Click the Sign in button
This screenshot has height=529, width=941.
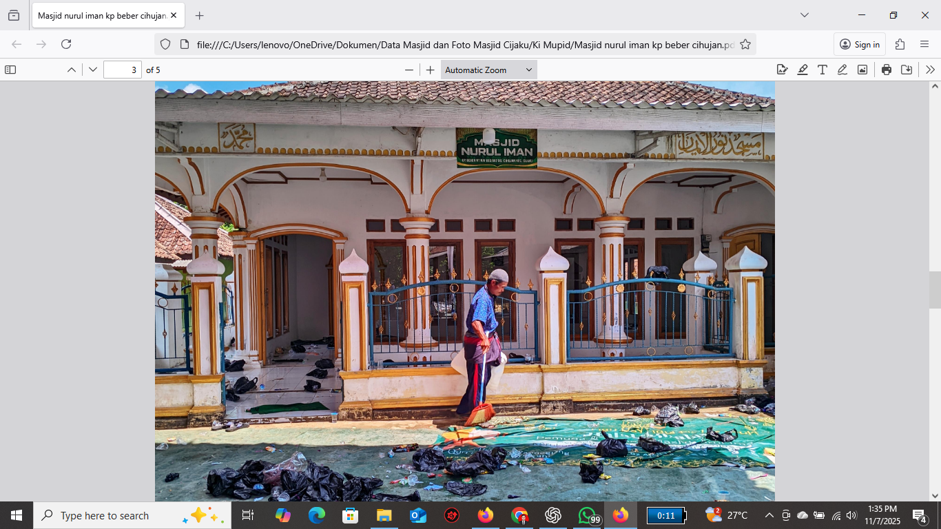(860, 44)
